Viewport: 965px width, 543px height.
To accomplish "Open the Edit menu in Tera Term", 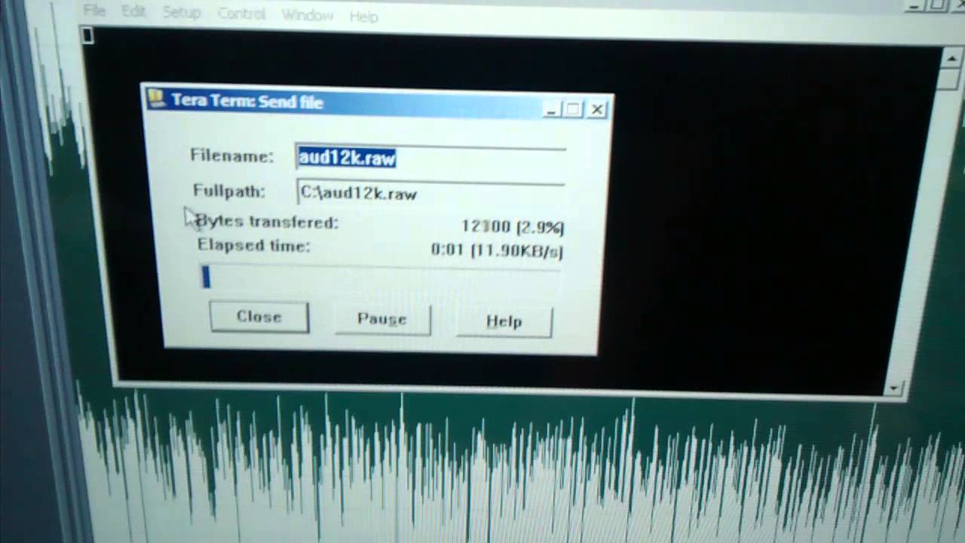I will (x=133, y=11).
